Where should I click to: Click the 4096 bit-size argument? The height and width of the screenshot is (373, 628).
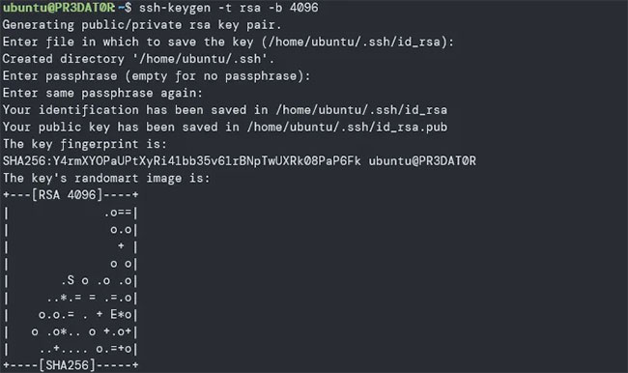click(304, 8)
